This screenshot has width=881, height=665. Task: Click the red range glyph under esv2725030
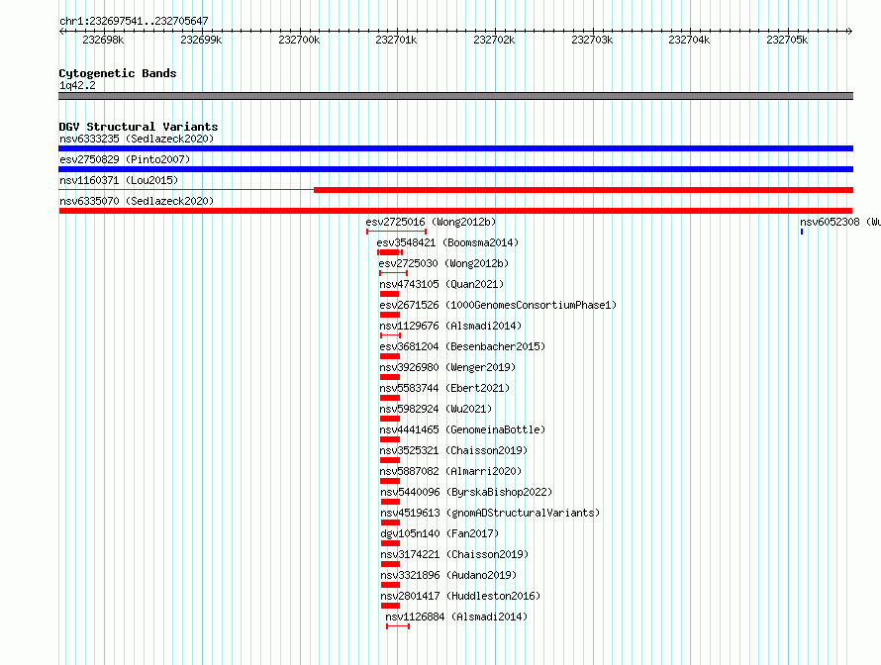tap(393, 273)
